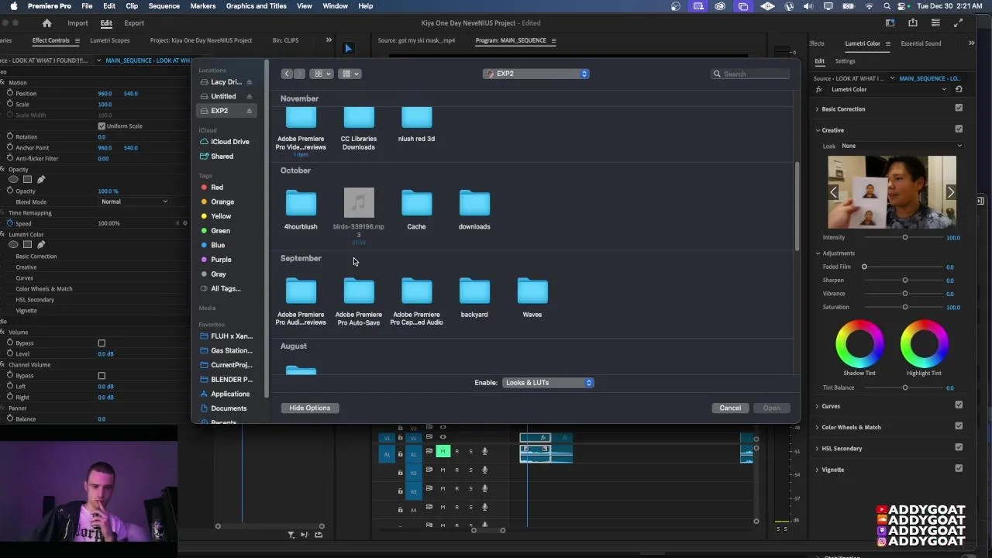This screenshot has height=558, width=992.
Task: Choose the Red tag
Action: pos(212,188)
